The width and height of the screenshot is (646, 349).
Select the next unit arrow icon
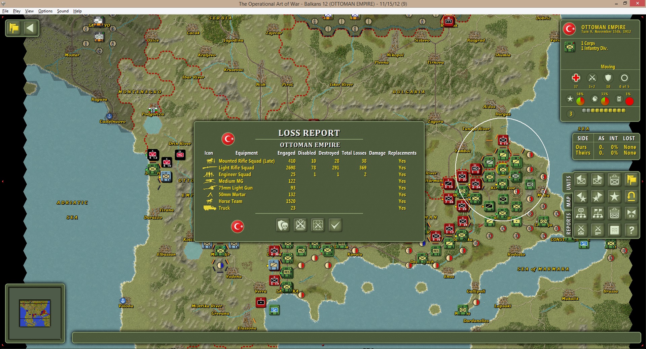[598, 180]
